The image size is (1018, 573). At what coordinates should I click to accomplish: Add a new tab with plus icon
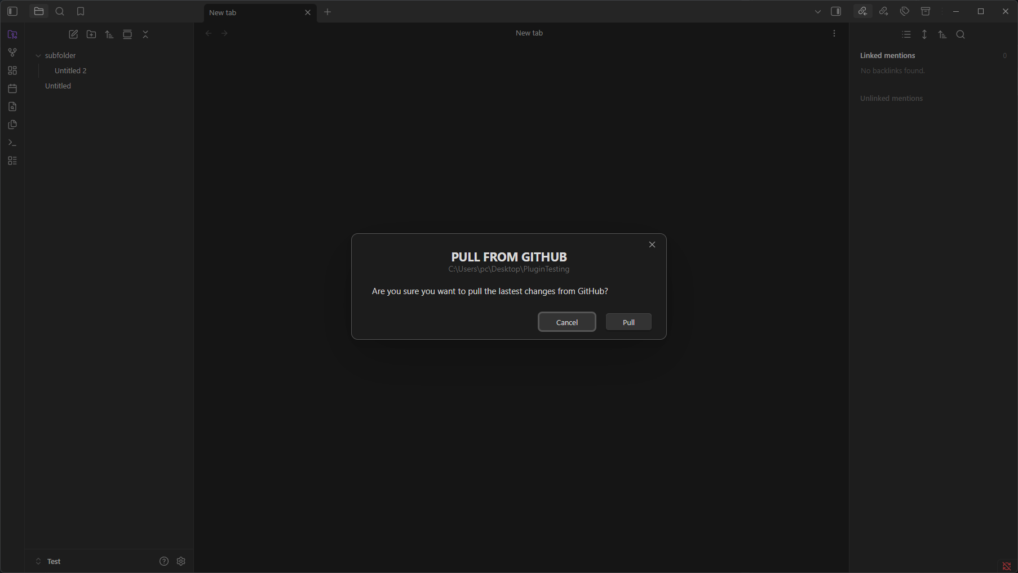327,12
